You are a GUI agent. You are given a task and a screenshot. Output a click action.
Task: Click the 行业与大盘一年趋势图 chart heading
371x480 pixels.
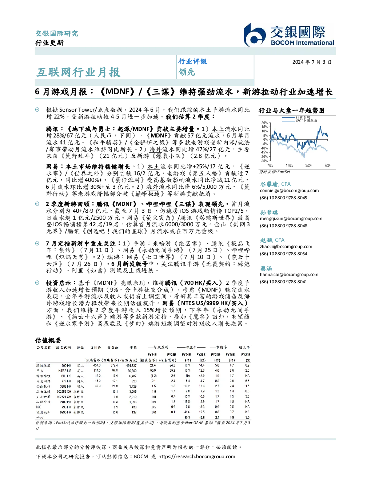(291, 111)
